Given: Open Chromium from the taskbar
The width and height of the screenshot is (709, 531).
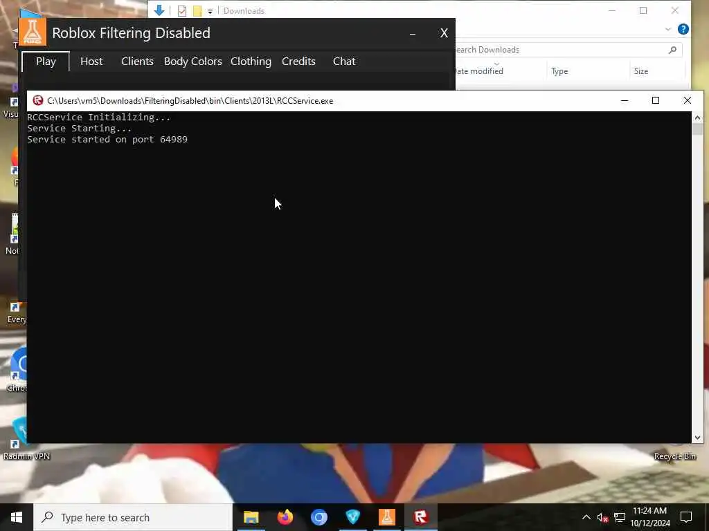Looking at the screenshot, I should coord(318,517).
